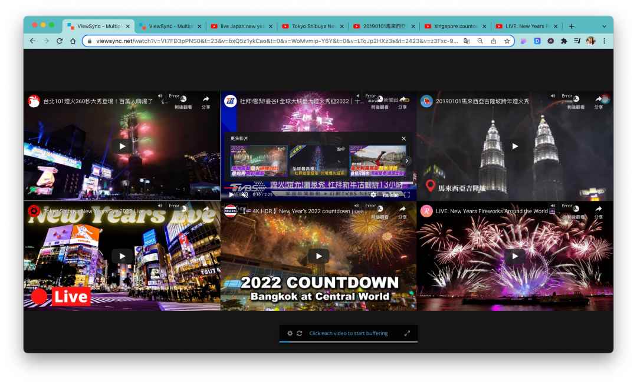Close the more videos overlay panel

[403, 138]
